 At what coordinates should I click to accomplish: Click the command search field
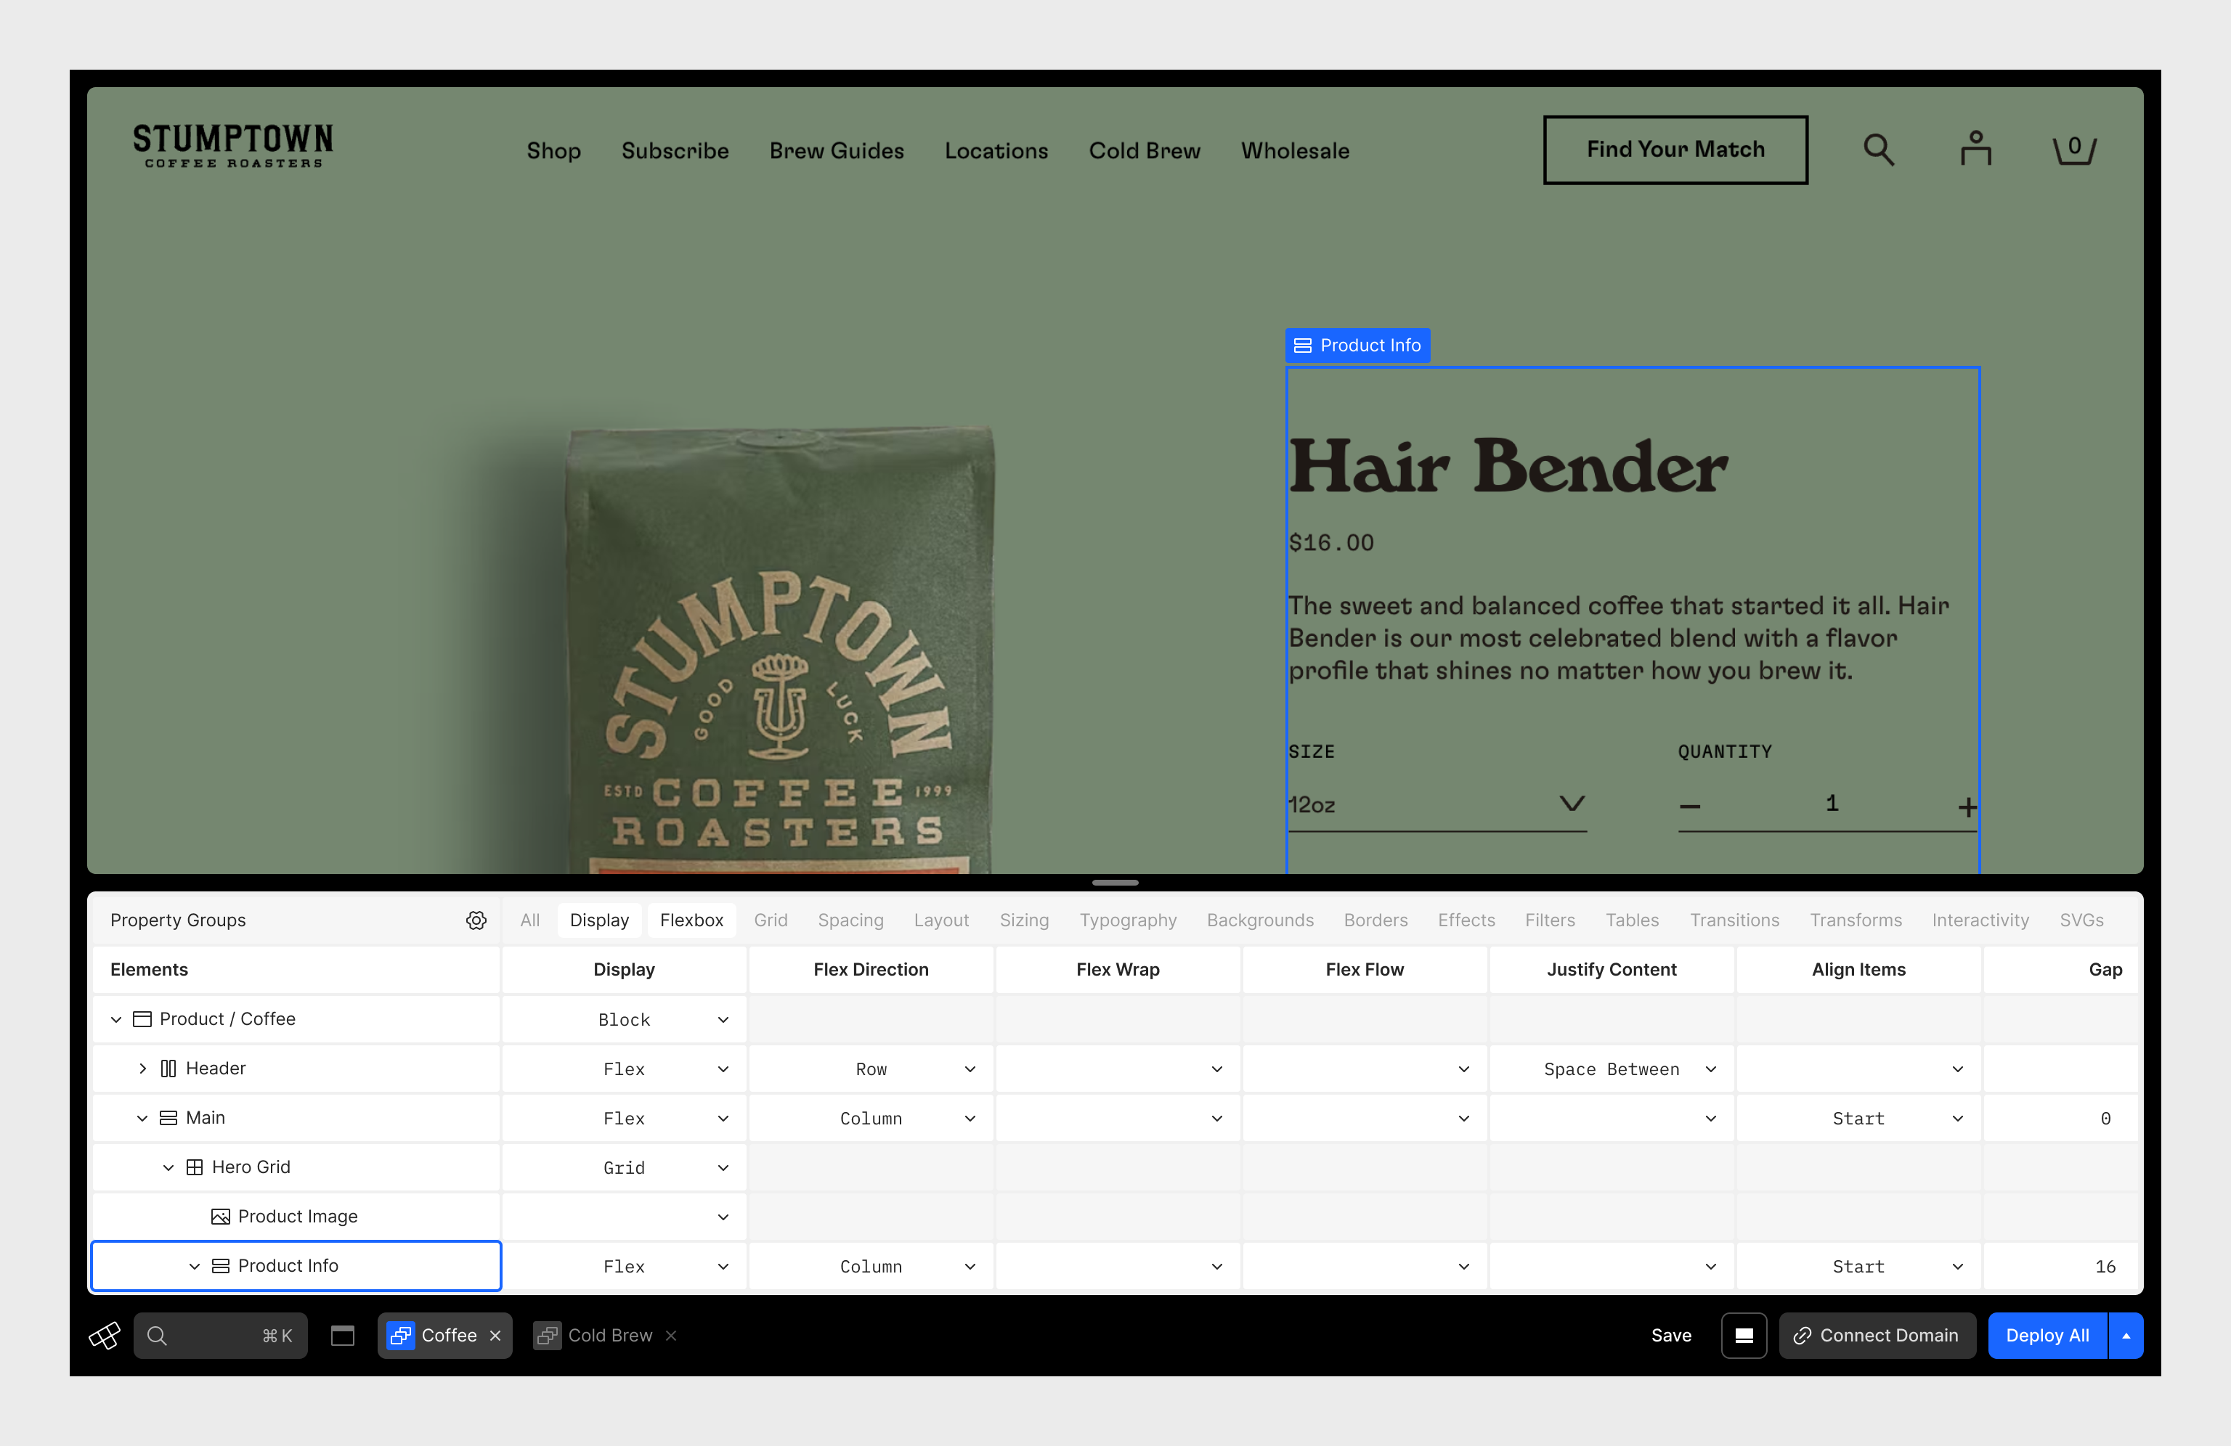coord(220,1336)
